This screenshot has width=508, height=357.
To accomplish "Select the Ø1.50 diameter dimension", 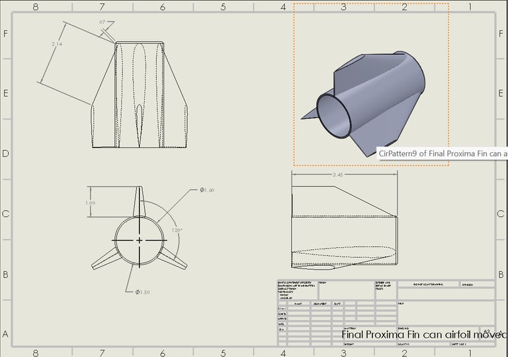I will click(x=143, y=292).
